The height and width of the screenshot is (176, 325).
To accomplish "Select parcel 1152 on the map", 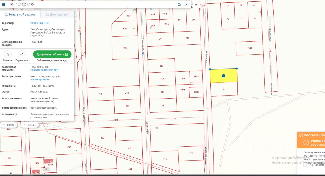I will point(125,48).
